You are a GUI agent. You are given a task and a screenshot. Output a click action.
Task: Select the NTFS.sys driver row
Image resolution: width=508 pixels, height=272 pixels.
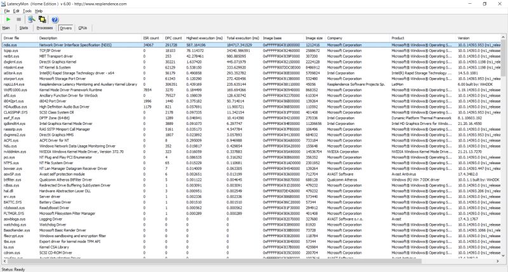(x=251, y=163)
